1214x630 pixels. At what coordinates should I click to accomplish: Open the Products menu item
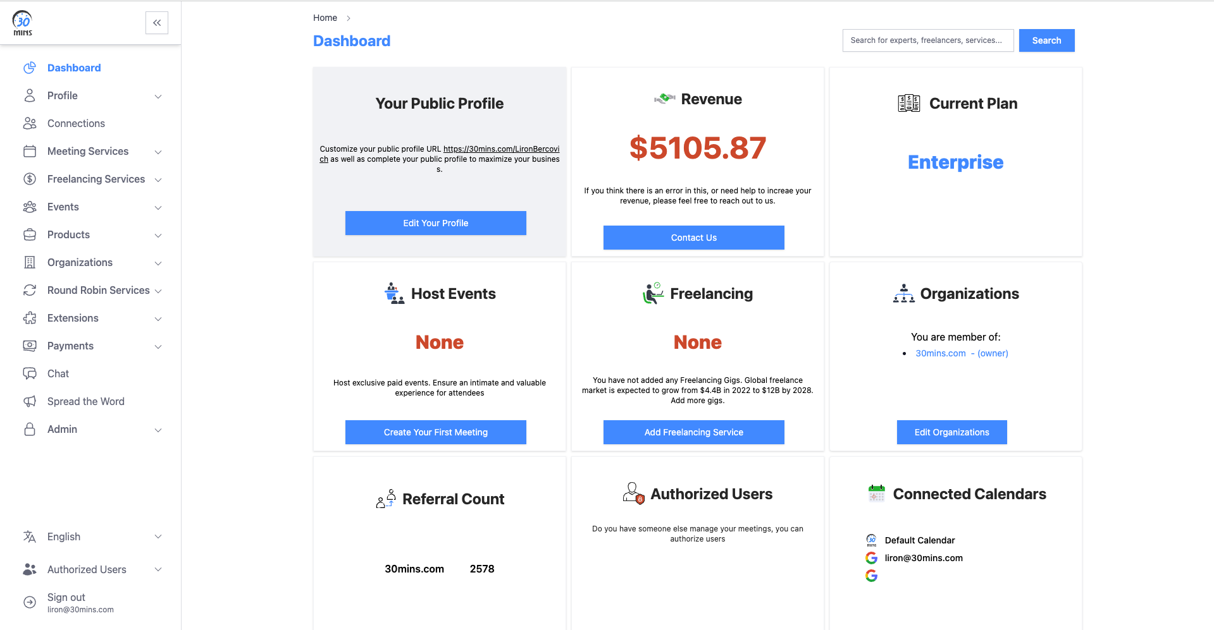(x=68, y=234)
